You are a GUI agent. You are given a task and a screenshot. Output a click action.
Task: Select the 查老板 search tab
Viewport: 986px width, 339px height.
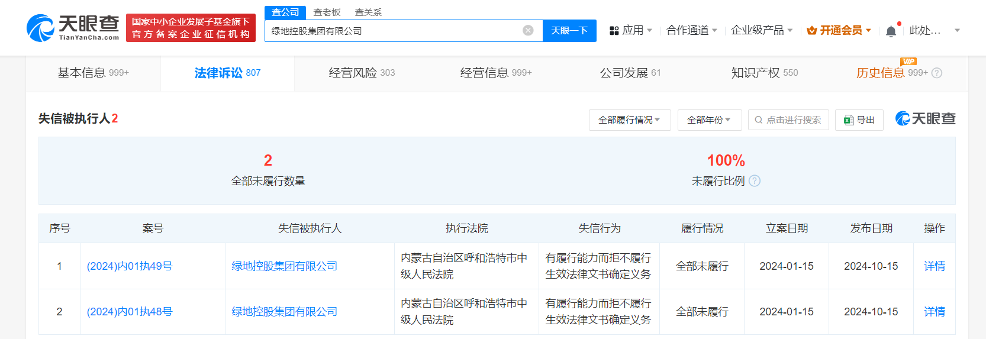coord(327,12)
